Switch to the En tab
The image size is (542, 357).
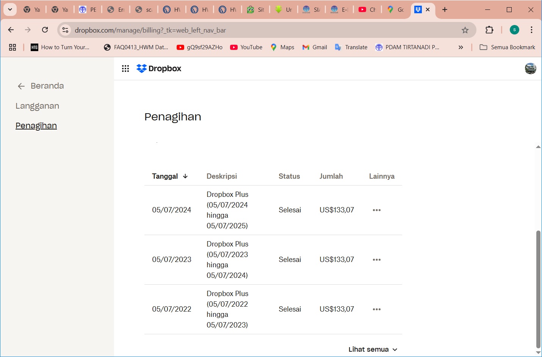116,9
